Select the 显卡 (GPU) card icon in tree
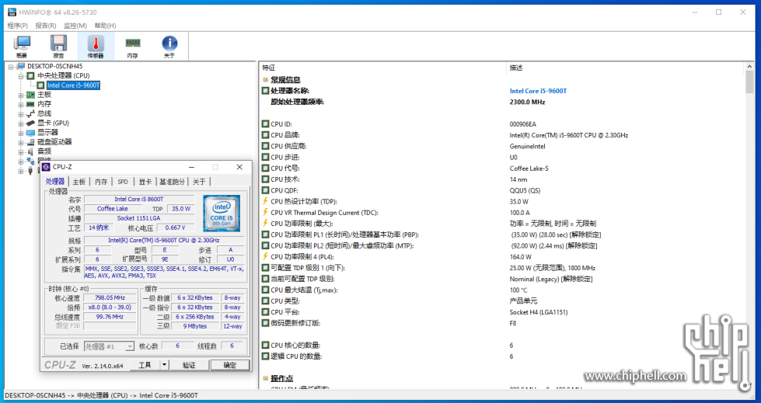 click(30, 123)
